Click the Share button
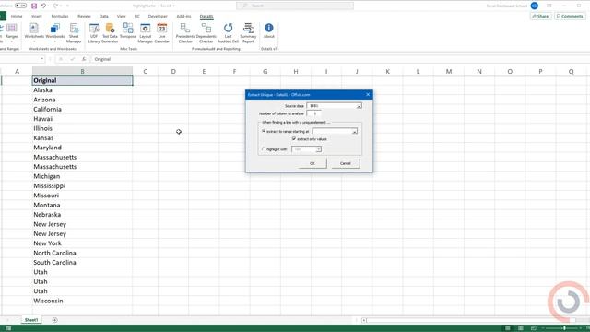Viewport: 590px width, 332px height. 541,17
